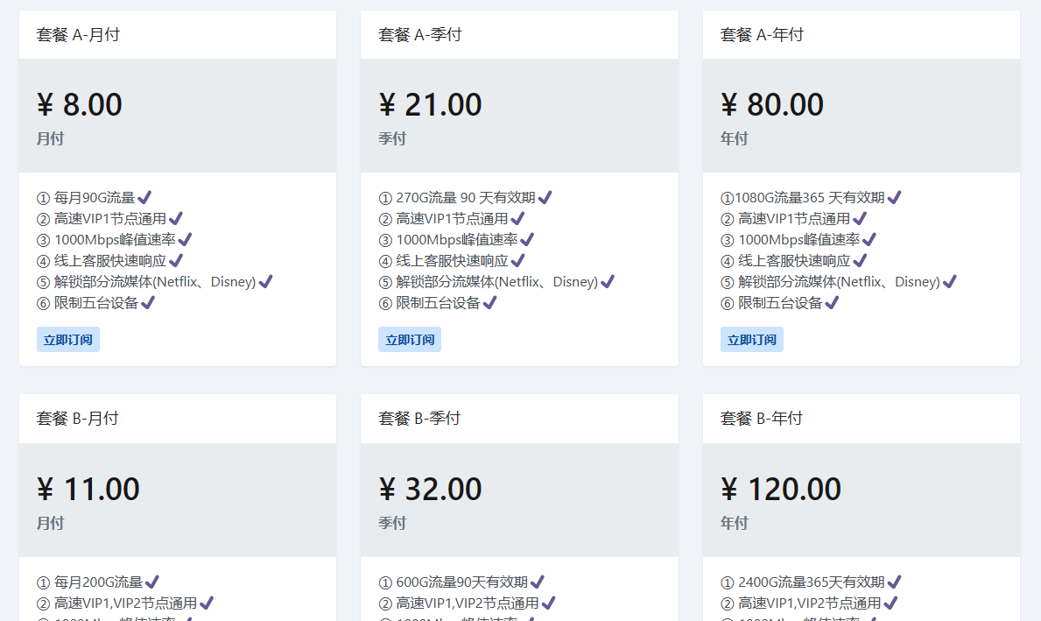Select the 套餐 B-季付 card header
Screen dimensions: 1041x621
420,419
